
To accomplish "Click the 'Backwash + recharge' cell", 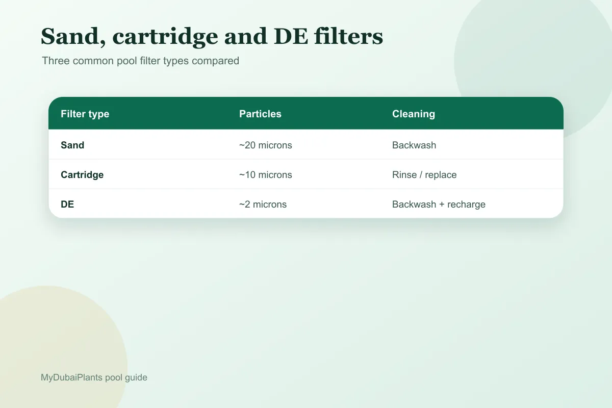I will (439, 204).
